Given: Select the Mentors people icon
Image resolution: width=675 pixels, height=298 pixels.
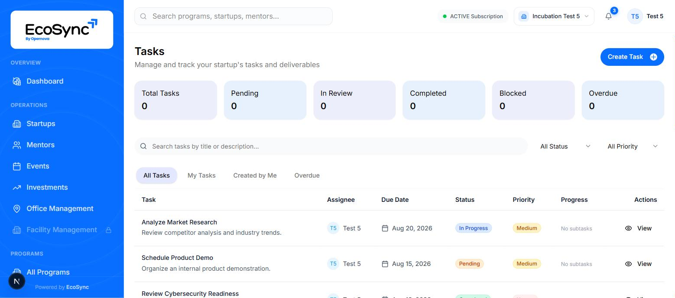Looking at the screenshot, I should coord(17,145).
